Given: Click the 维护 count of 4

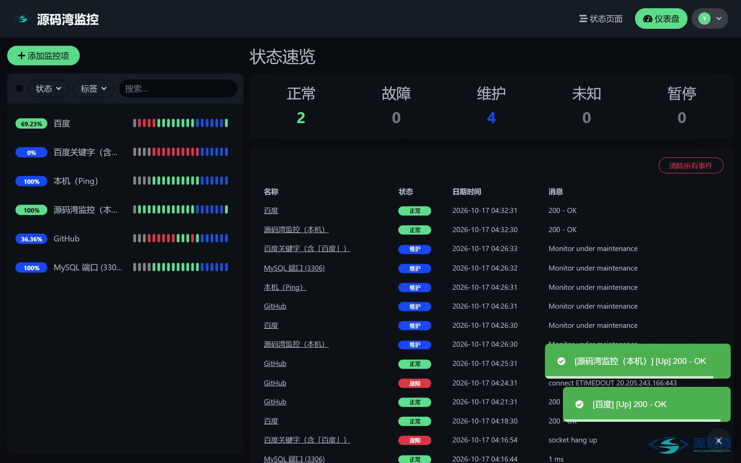Looking at the screenshot, I should [491, 118].
